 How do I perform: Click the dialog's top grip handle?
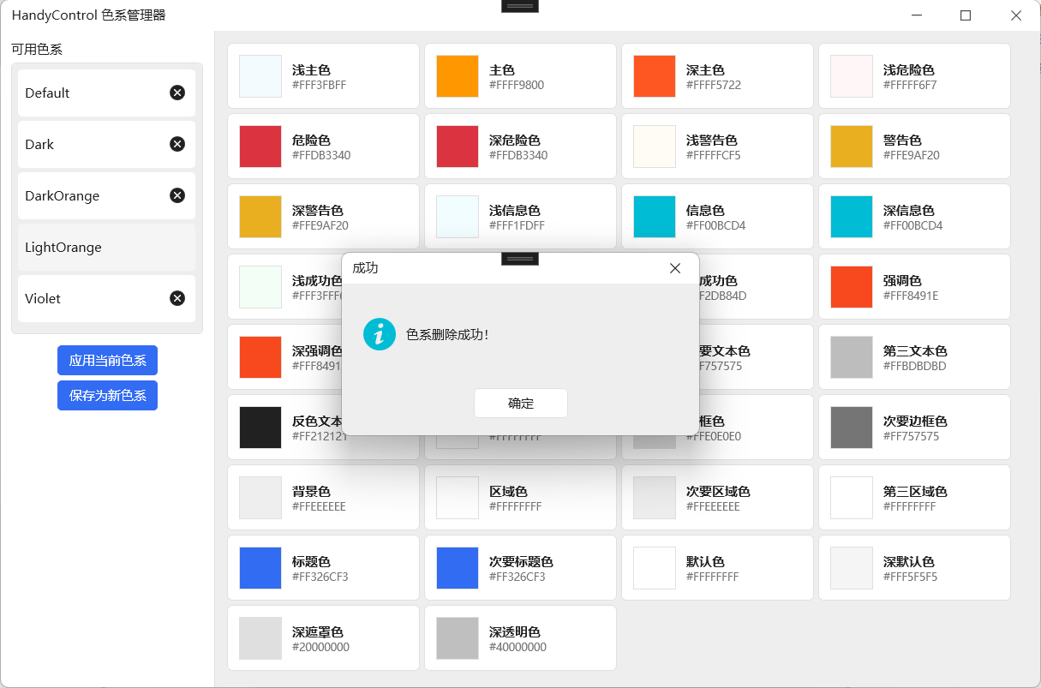[520, 259]
